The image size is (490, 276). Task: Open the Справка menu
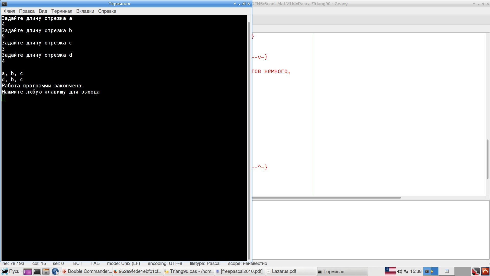point(107,11)
